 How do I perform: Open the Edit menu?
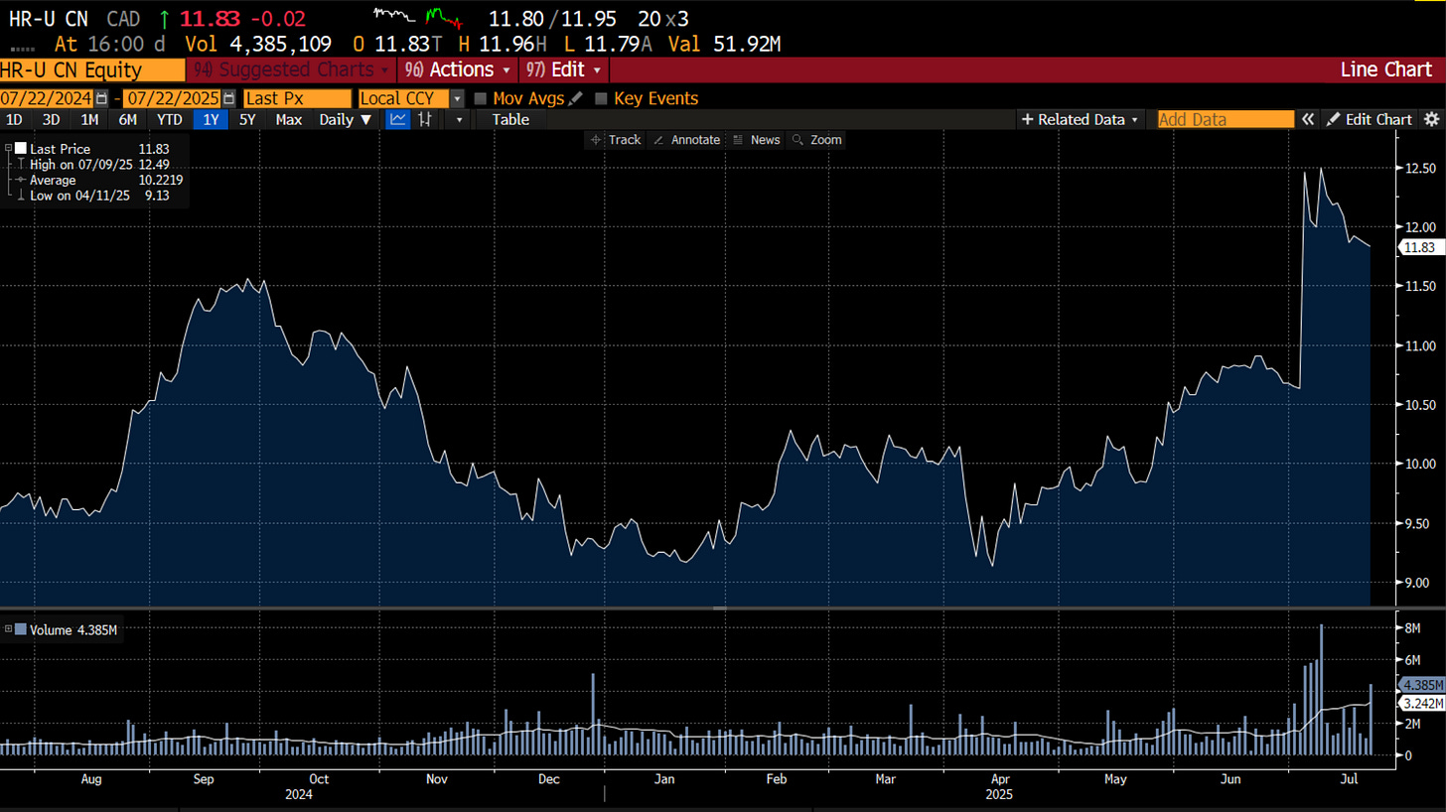(565, 69)
